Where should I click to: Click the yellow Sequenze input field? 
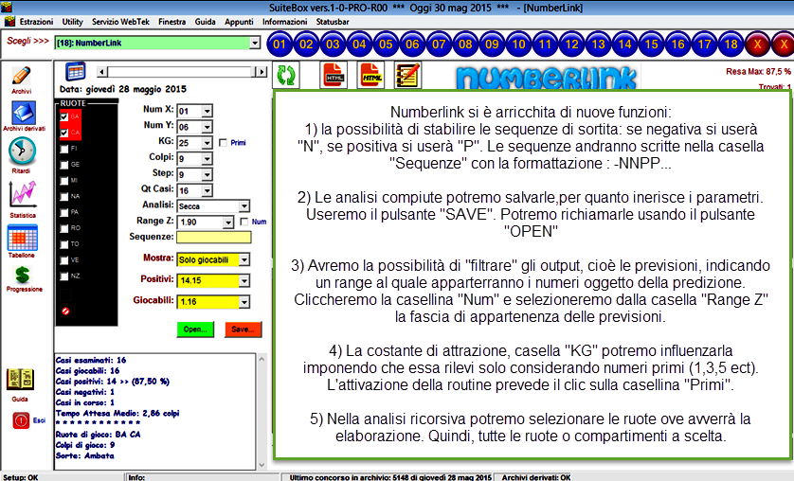point(214,238)
